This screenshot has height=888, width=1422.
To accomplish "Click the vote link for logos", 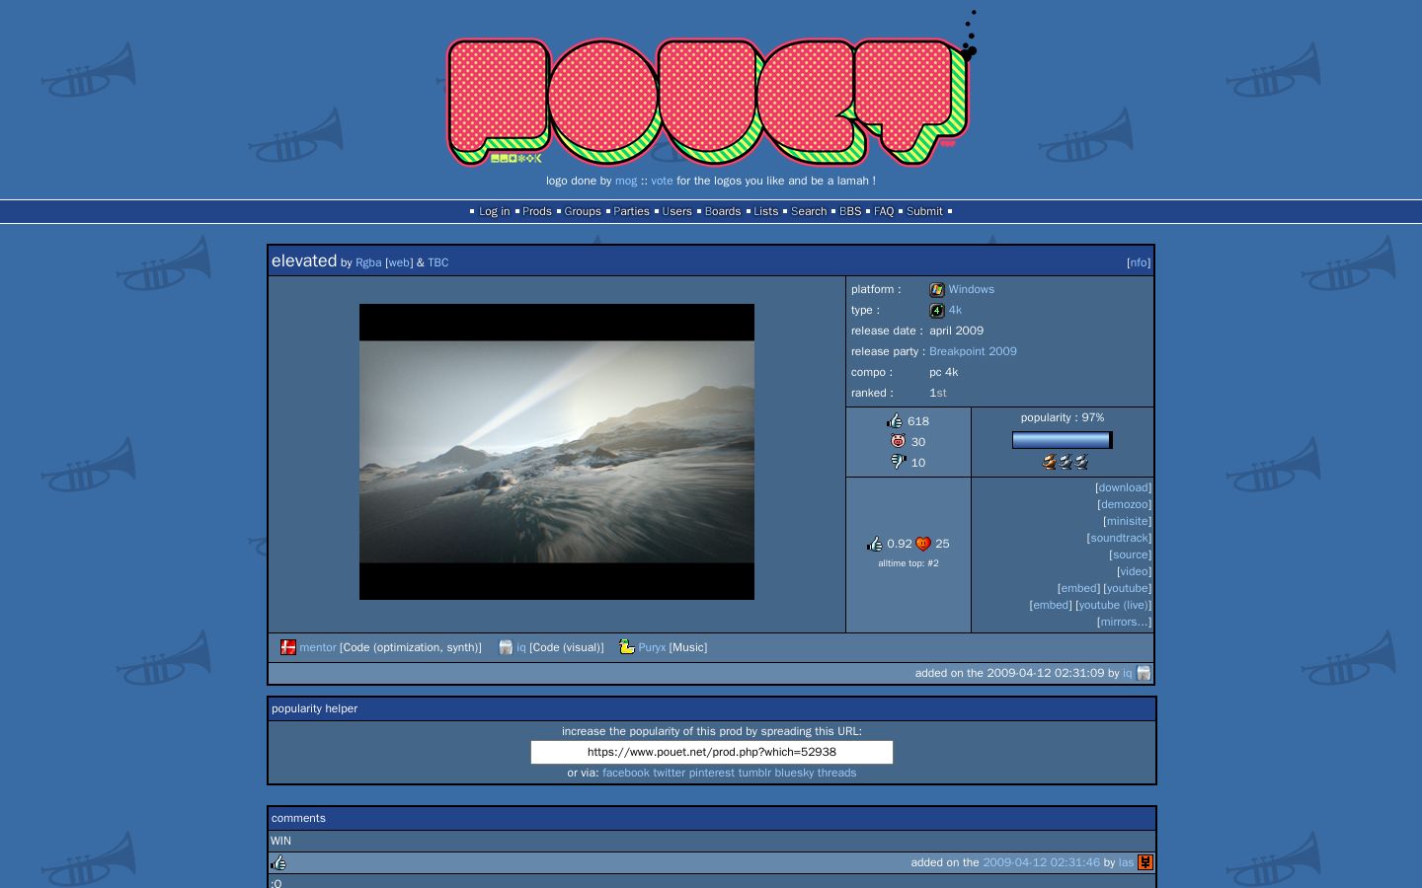I will click(x=662, y=181).
